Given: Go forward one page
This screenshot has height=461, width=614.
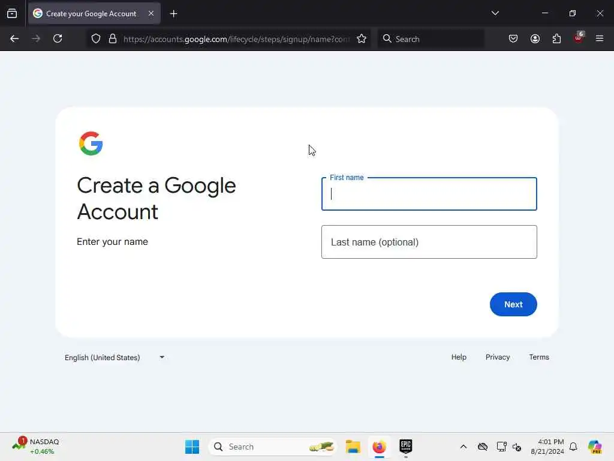Looking at the screenshot, I should 36,39.
